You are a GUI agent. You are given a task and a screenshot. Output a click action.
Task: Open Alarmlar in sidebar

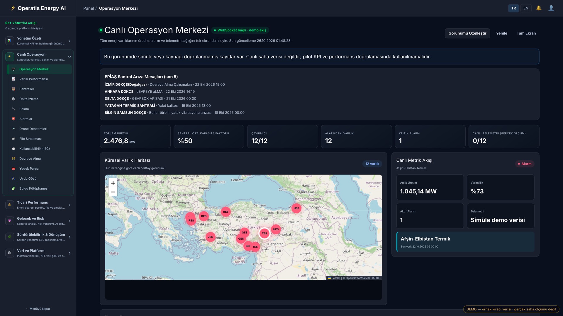click(40, 119)
